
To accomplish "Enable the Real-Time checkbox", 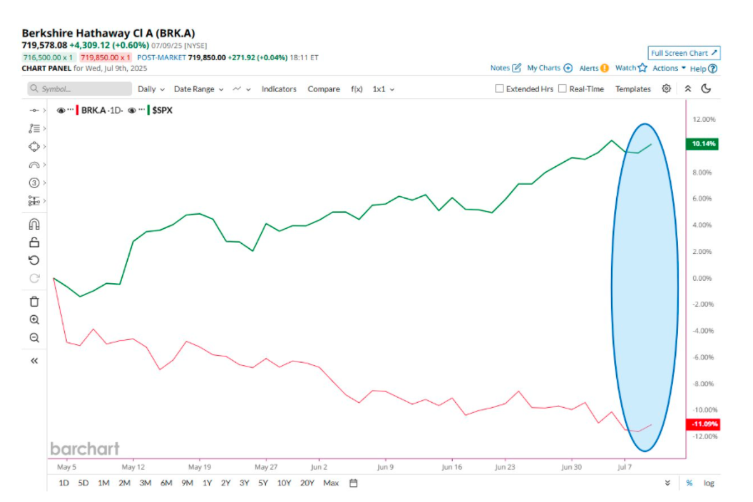I will coord(563,89).
